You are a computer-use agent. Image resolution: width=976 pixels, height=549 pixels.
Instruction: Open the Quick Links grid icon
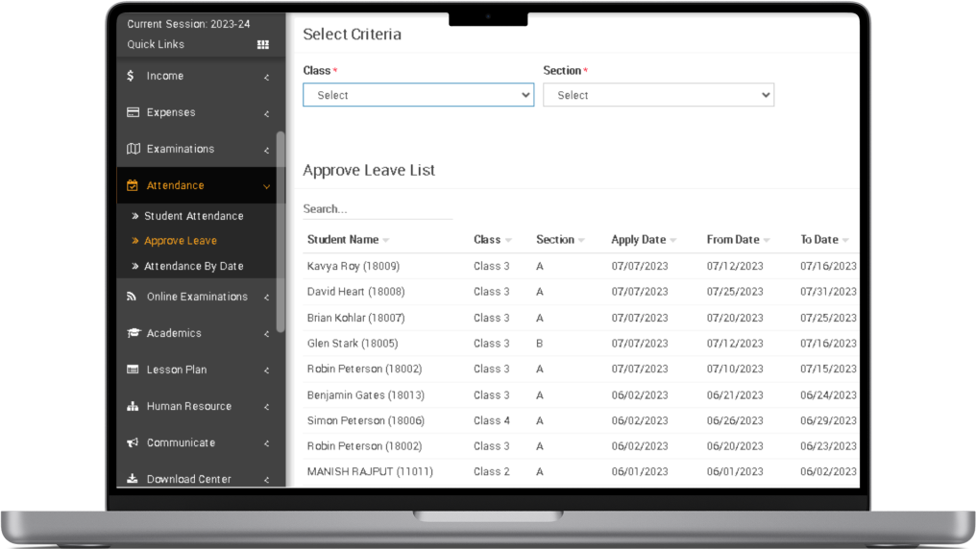point(263,45)
